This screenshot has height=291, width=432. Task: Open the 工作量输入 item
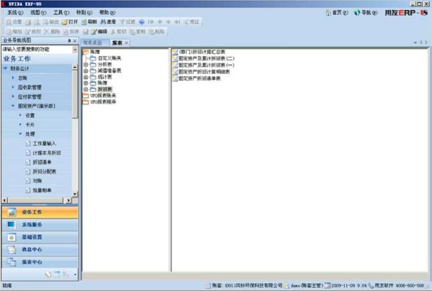(41, 144)
